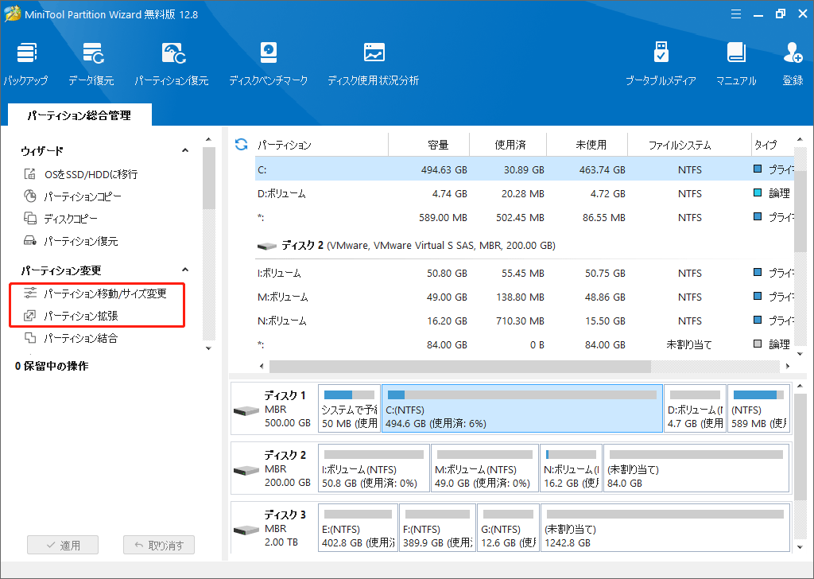Sort by 使用済 column header
814x579 pixels.
point(508,145)
